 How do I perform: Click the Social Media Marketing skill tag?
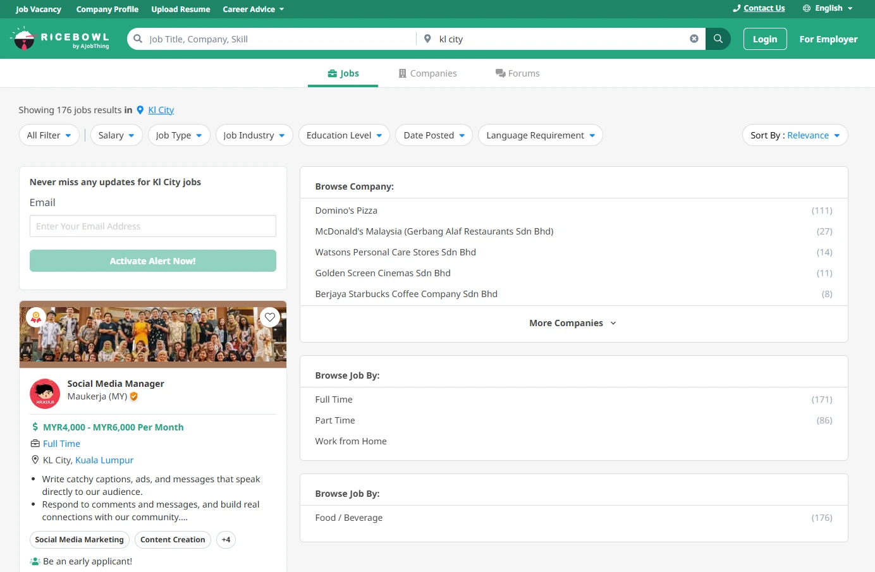pos(80,540)
